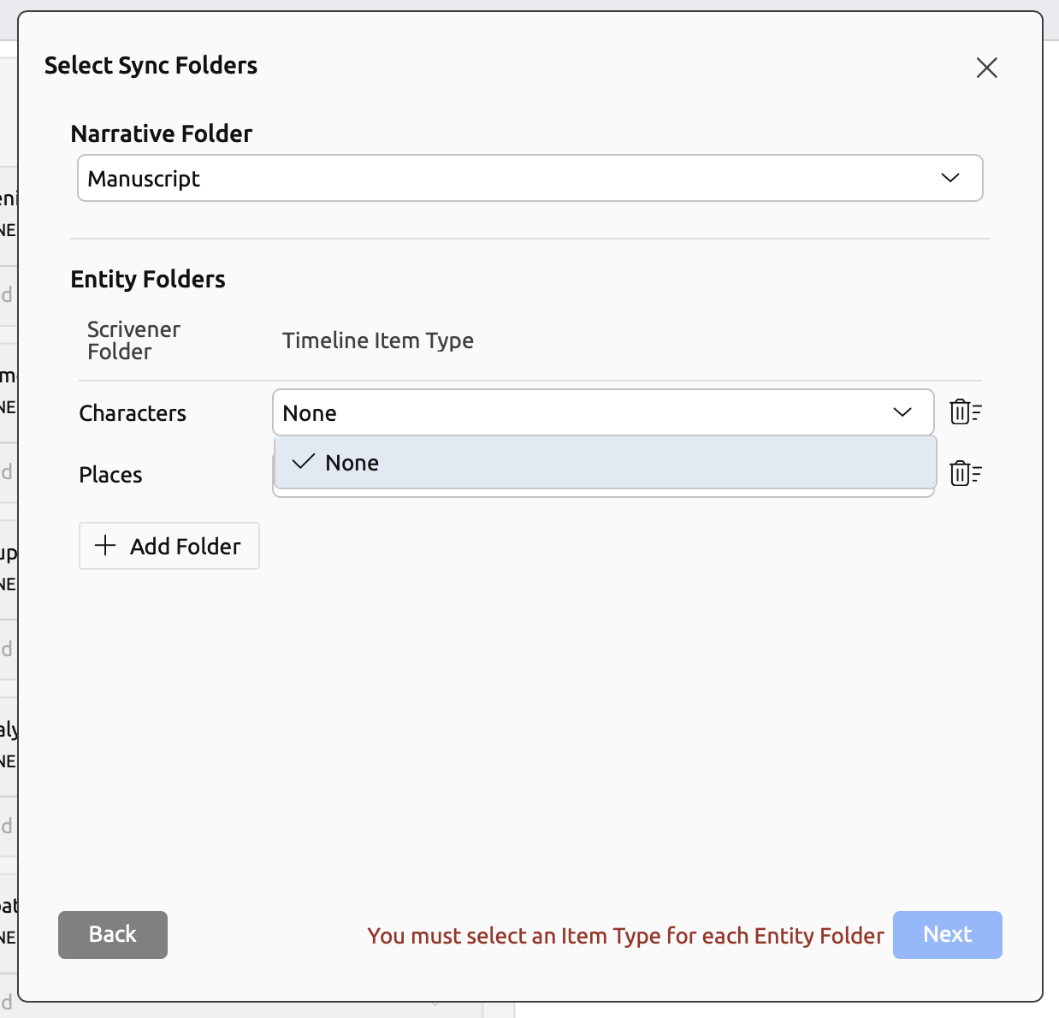Remove the Places entity folder row
Viewport: 1059px width, 1018px height.
point(965,473)
